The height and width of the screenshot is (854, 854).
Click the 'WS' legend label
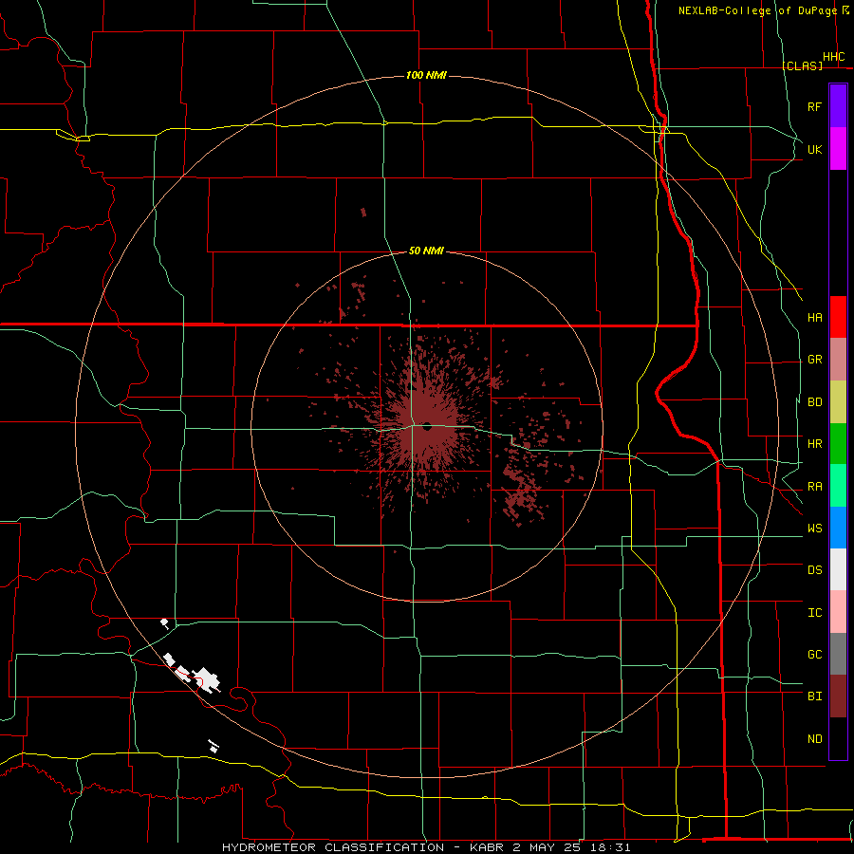pos(815,528)
